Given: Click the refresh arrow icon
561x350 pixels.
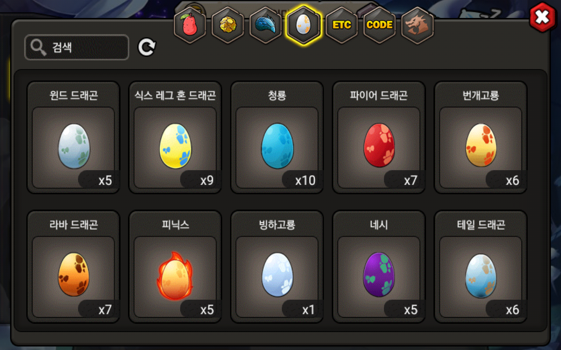Looking at the screenshot, I should click(x=146, y=47).
